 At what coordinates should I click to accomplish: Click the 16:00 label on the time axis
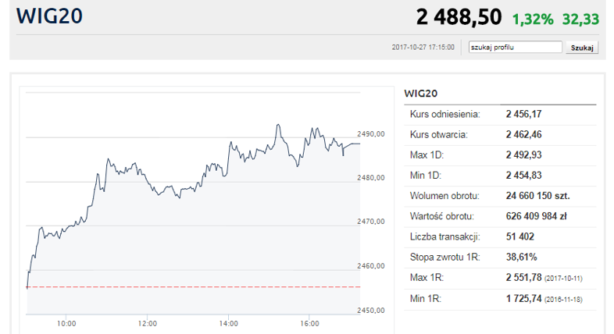[x=309, y=322]
